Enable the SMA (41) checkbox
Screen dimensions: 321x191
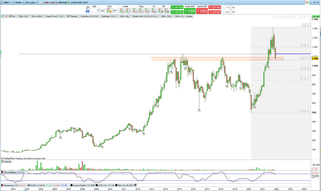tap(174, 16)
